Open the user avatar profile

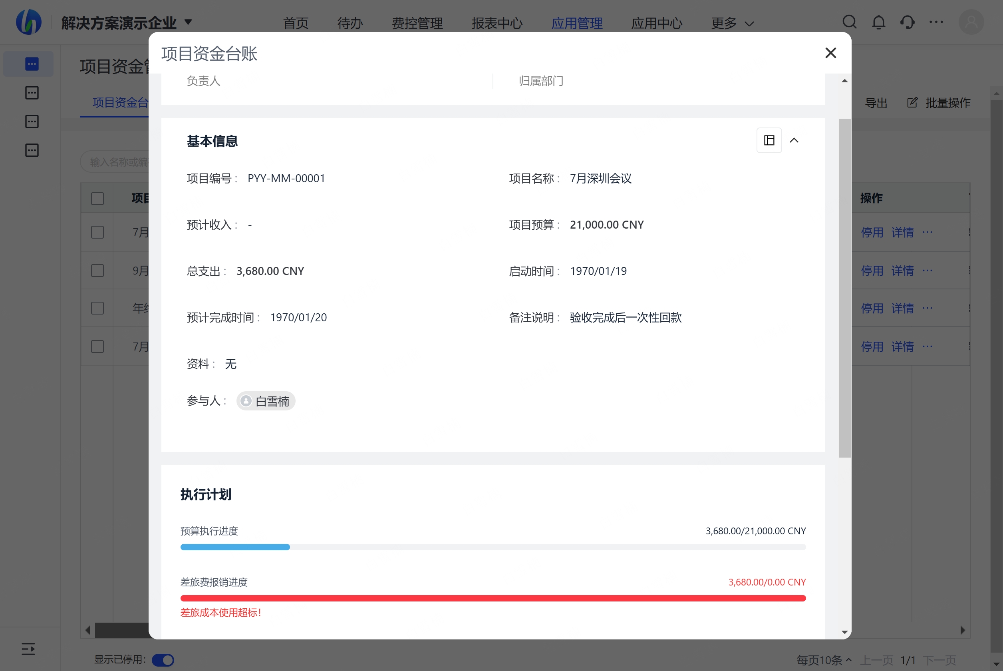point(971,22)
